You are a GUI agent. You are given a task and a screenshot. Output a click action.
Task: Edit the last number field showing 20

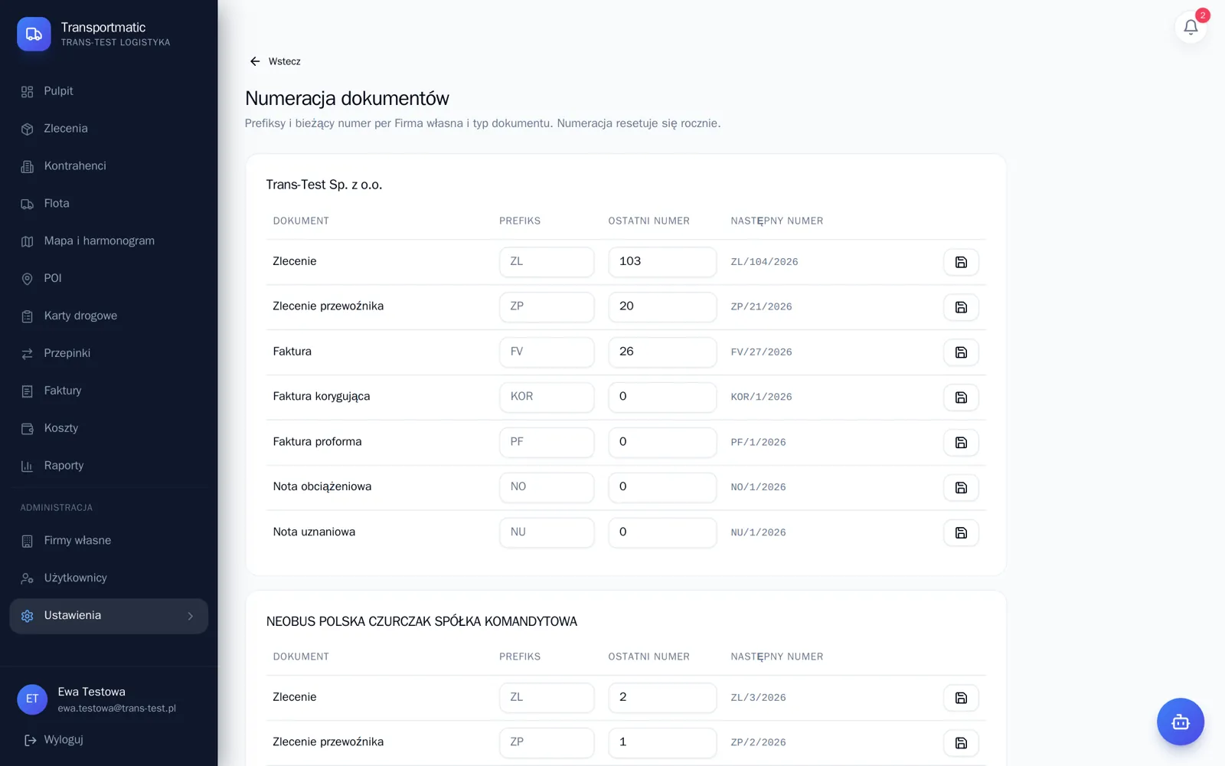point(662,307)
